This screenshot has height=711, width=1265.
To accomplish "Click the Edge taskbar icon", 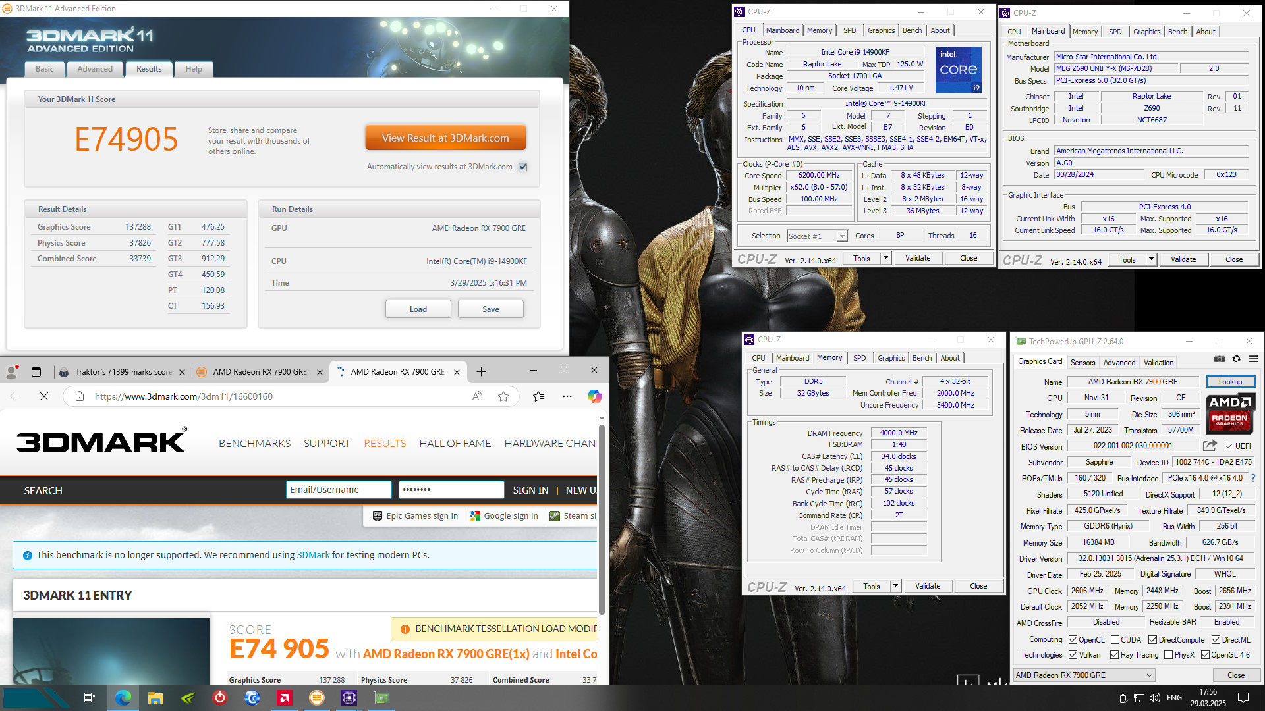I will pyautogui.click(x=123, y=698).
